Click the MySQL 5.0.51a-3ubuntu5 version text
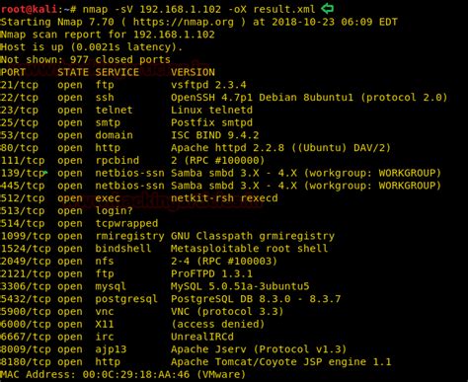This screenshot has height=382, width=468. pyautogui.click(x=240, y=286)
